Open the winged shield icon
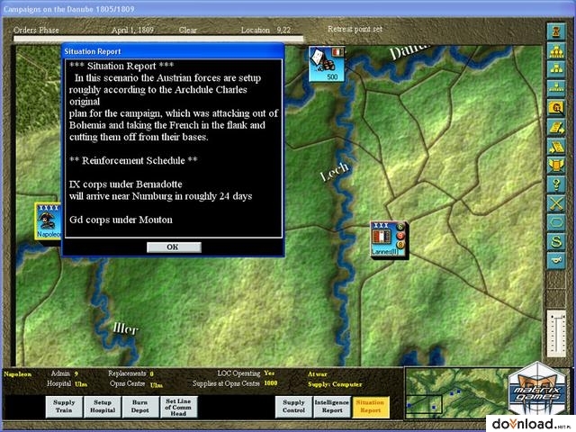Image resolution: width=576 pixels, height=432 pixels. [x=556, y=165]
